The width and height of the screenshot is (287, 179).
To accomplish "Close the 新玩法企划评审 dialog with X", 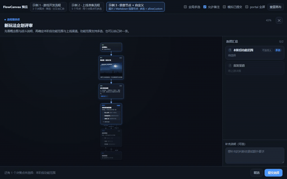I will (279, 20).
